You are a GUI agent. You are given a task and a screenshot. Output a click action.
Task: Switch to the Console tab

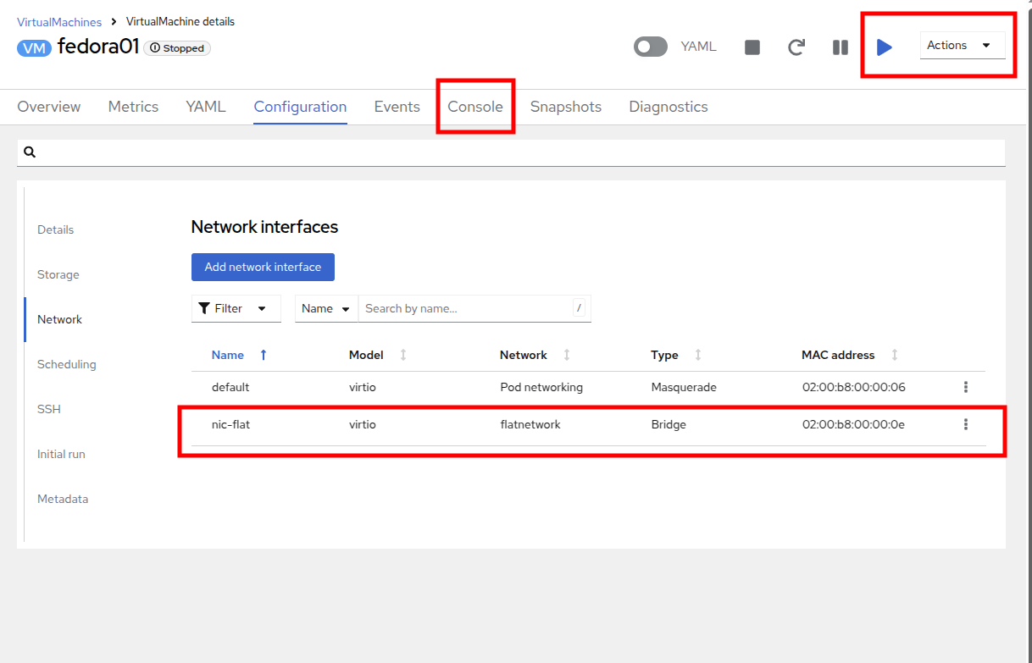tap(475, 107)
